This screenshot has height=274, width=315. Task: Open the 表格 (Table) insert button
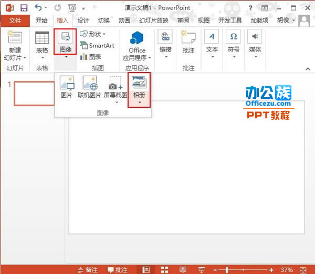(42, 45)
